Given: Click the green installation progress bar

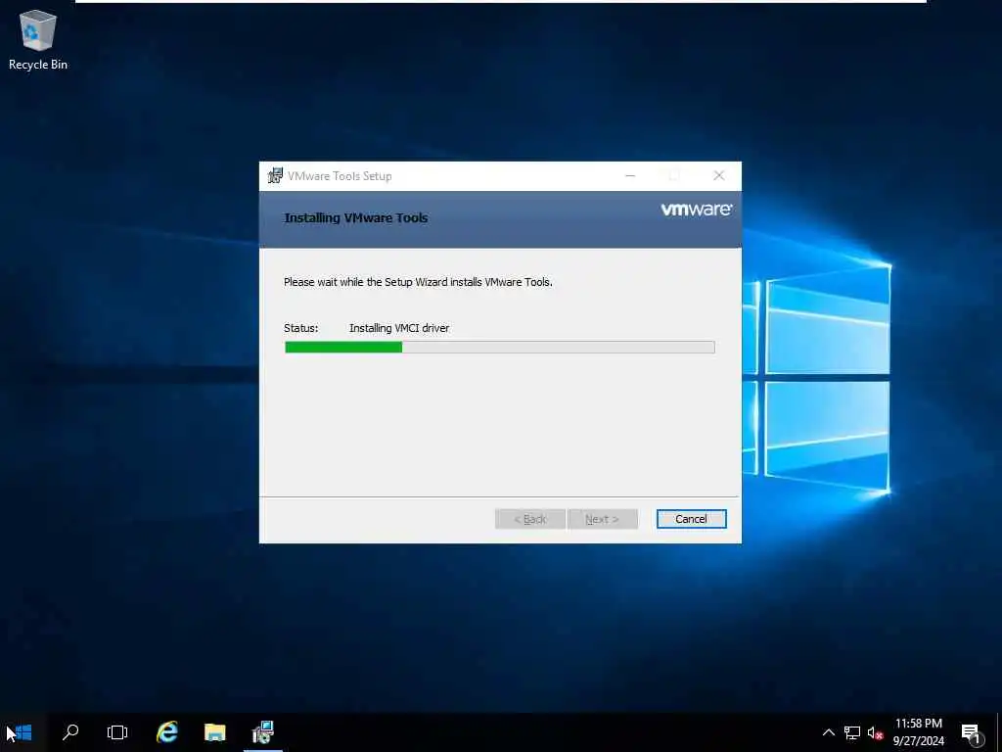Looking at the screenshot, I should coord(499,347).
